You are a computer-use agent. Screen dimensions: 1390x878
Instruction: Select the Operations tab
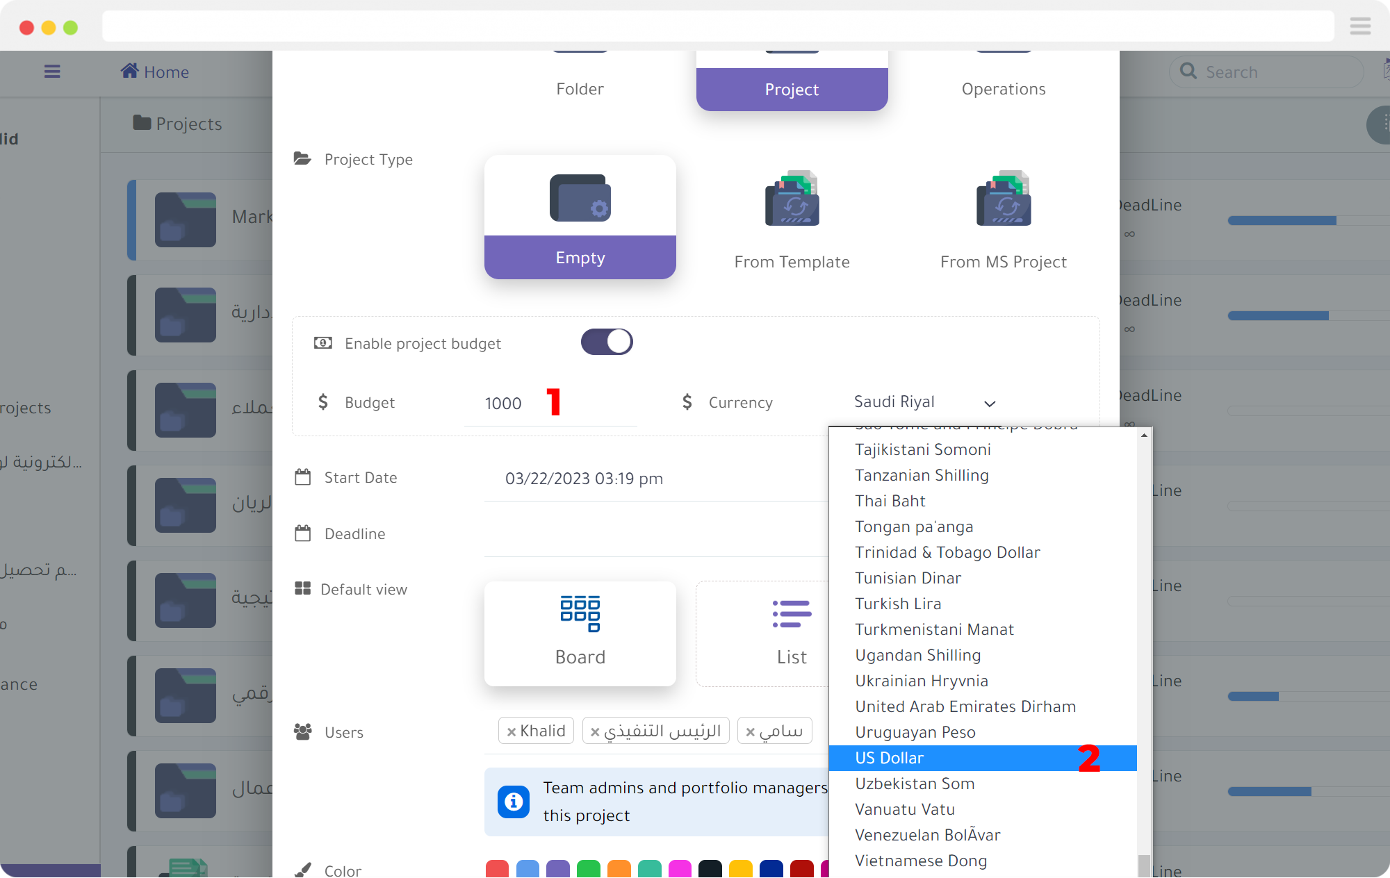pyautogui.click(x=1004, y=89)
